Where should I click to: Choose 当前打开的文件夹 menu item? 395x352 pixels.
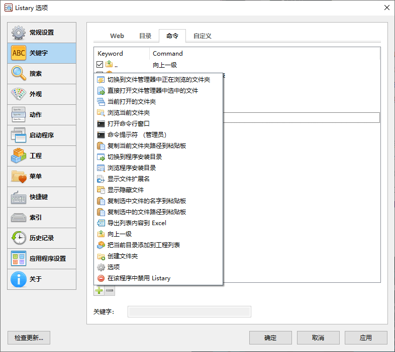pos(158,102)
